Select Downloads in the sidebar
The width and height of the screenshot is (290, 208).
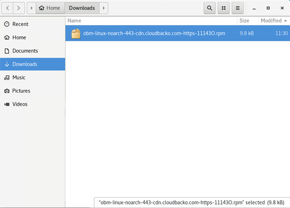click(33, 64)
